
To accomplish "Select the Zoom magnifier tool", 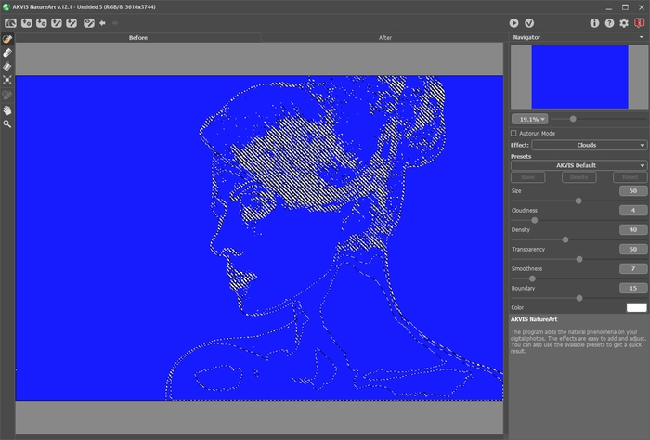I will click(x=7, y=123).
